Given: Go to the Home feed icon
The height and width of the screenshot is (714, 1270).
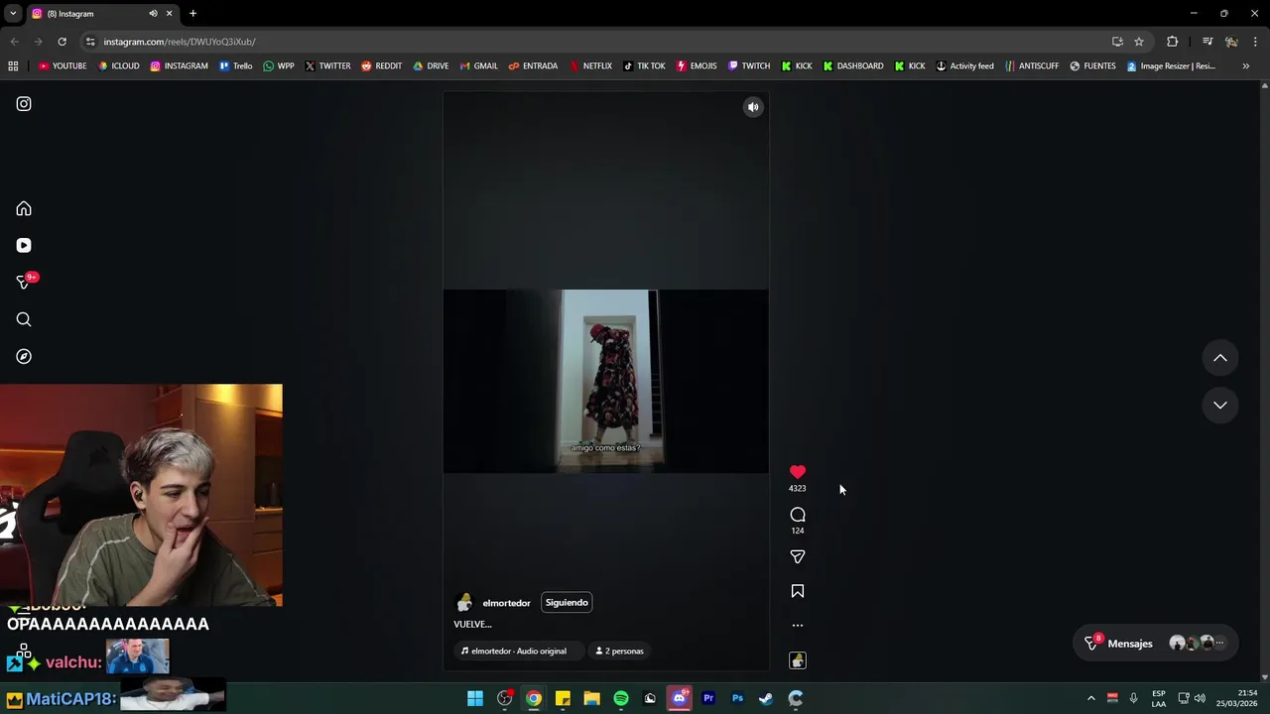Looking at the screenshot, I should tap(24, 209).
